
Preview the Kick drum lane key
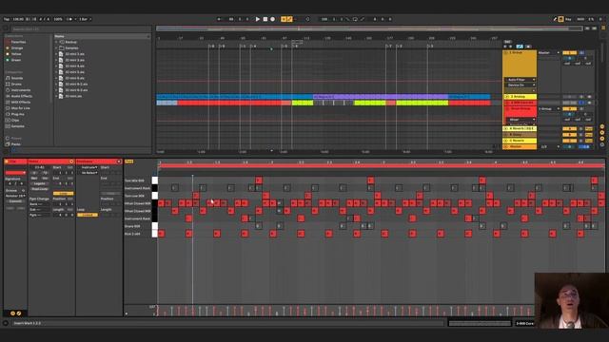[154, 234]
